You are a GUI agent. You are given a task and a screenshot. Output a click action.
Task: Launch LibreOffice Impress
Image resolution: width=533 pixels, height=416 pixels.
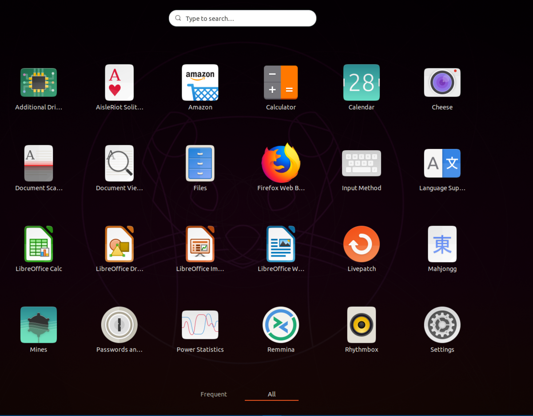200,244
